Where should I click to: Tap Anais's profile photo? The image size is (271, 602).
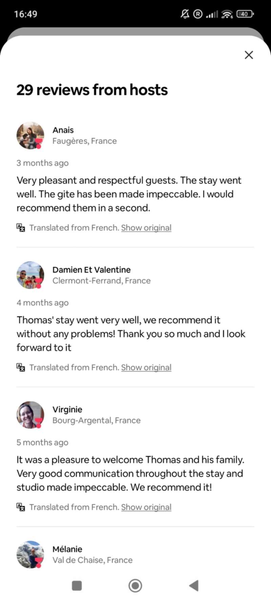(30, 135)
